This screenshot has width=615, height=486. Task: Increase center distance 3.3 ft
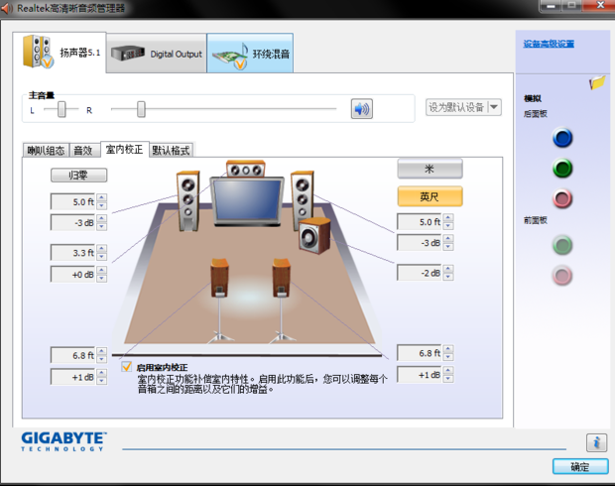pyautogui.click(x=101, y=248)
